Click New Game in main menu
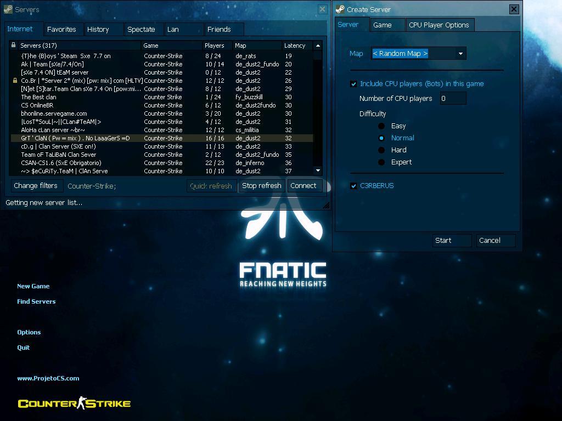Screen dimensions: 562x421 pos(33,286)
